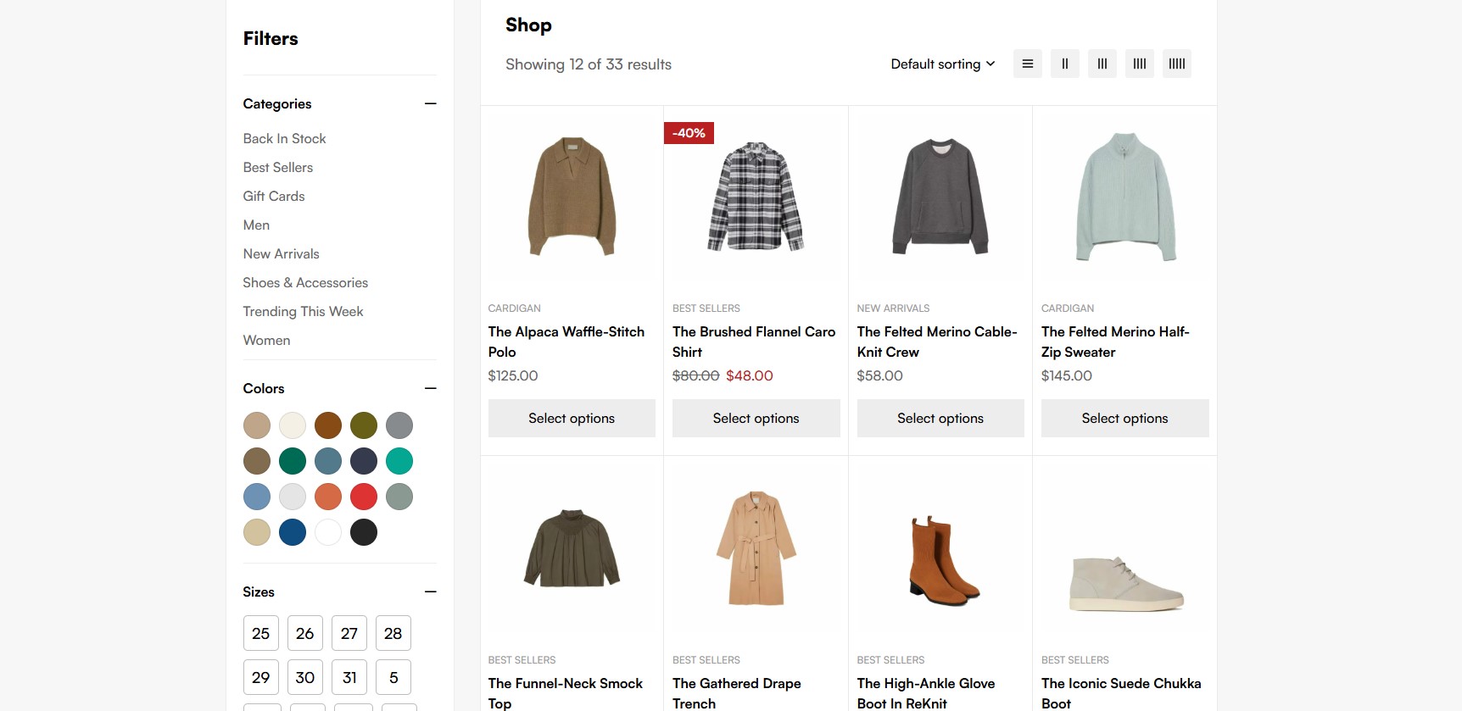
Task: Select the olive green color swatch
Action: click(x=364, y=425)
